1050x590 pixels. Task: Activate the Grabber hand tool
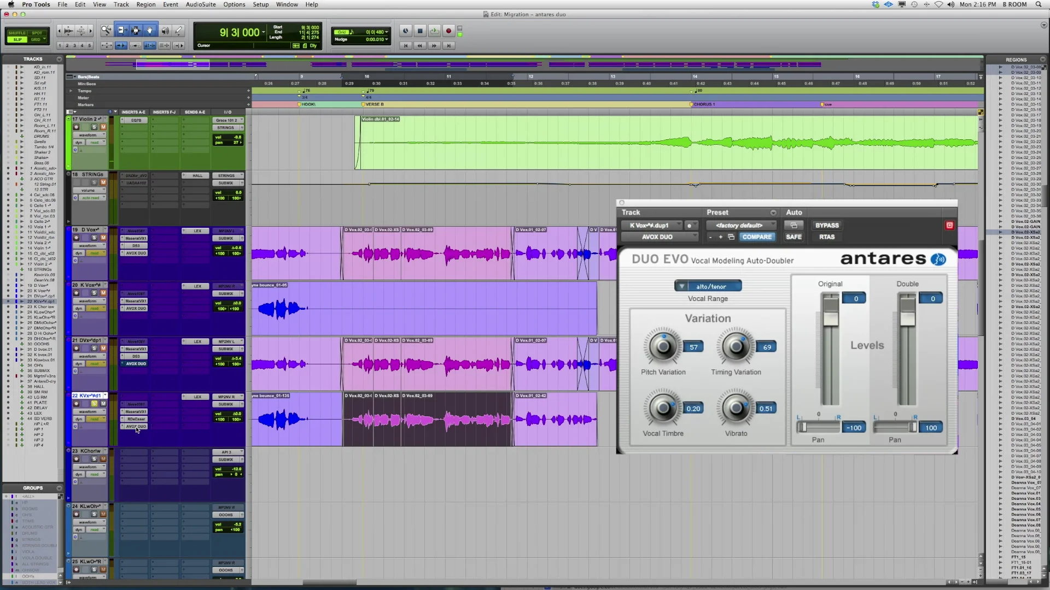pos(150,30)
